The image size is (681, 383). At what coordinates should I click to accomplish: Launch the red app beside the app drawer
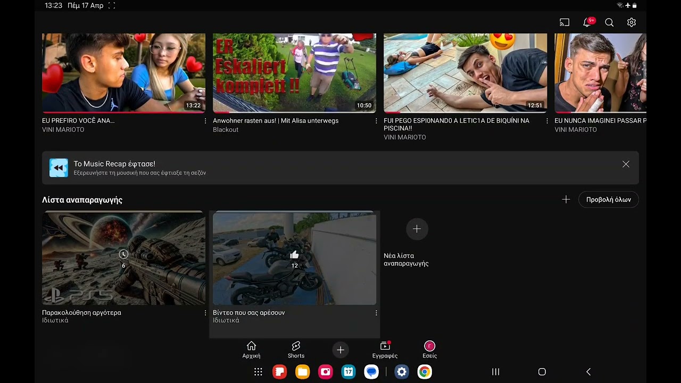tap(279, 372)
